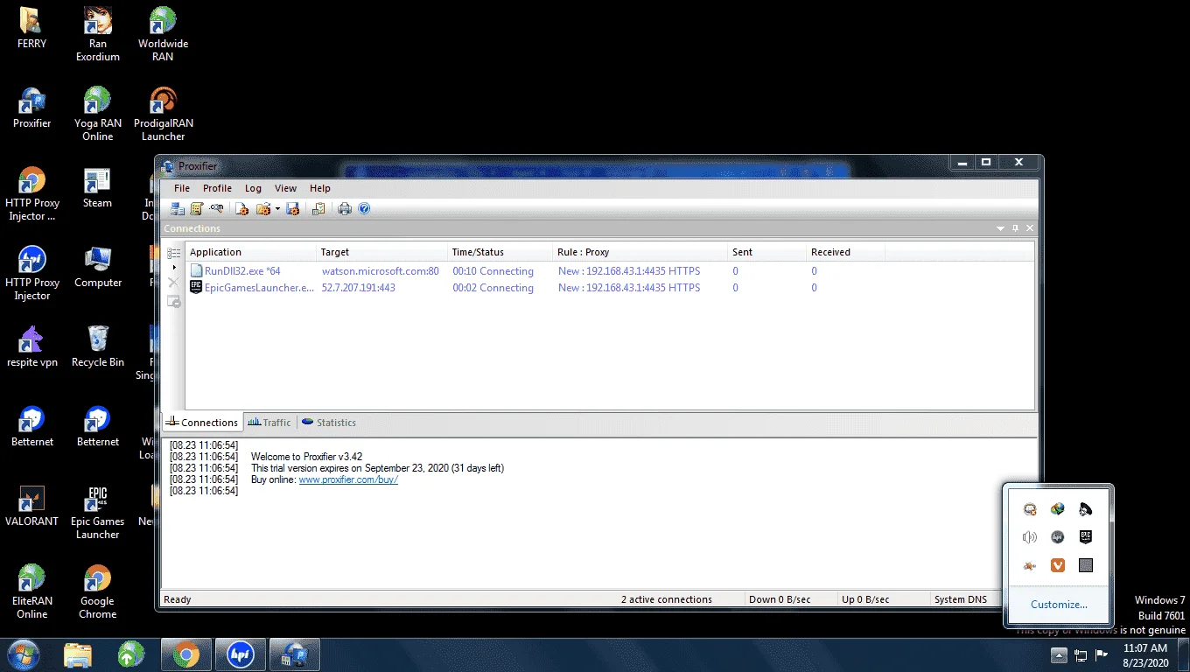1190x672 pixels.
Task: Open the Help menu
Action: pyautogui.click(x=320, y=188)
